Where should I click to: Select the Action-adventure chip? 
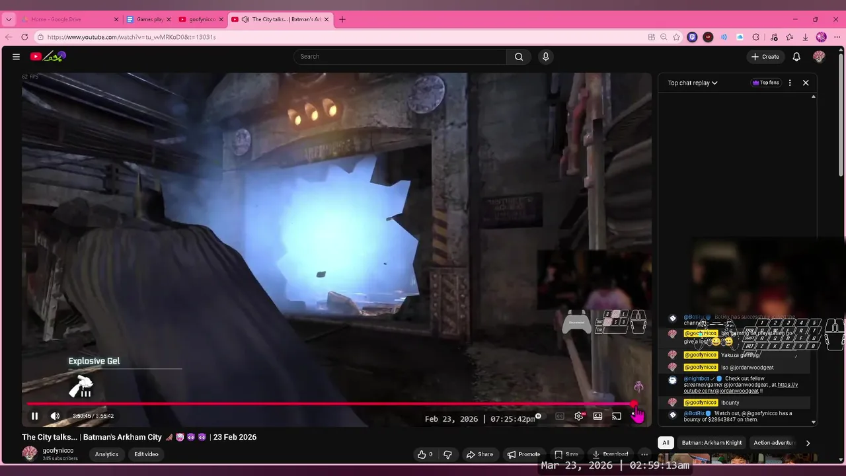click(x=774, y=443)
